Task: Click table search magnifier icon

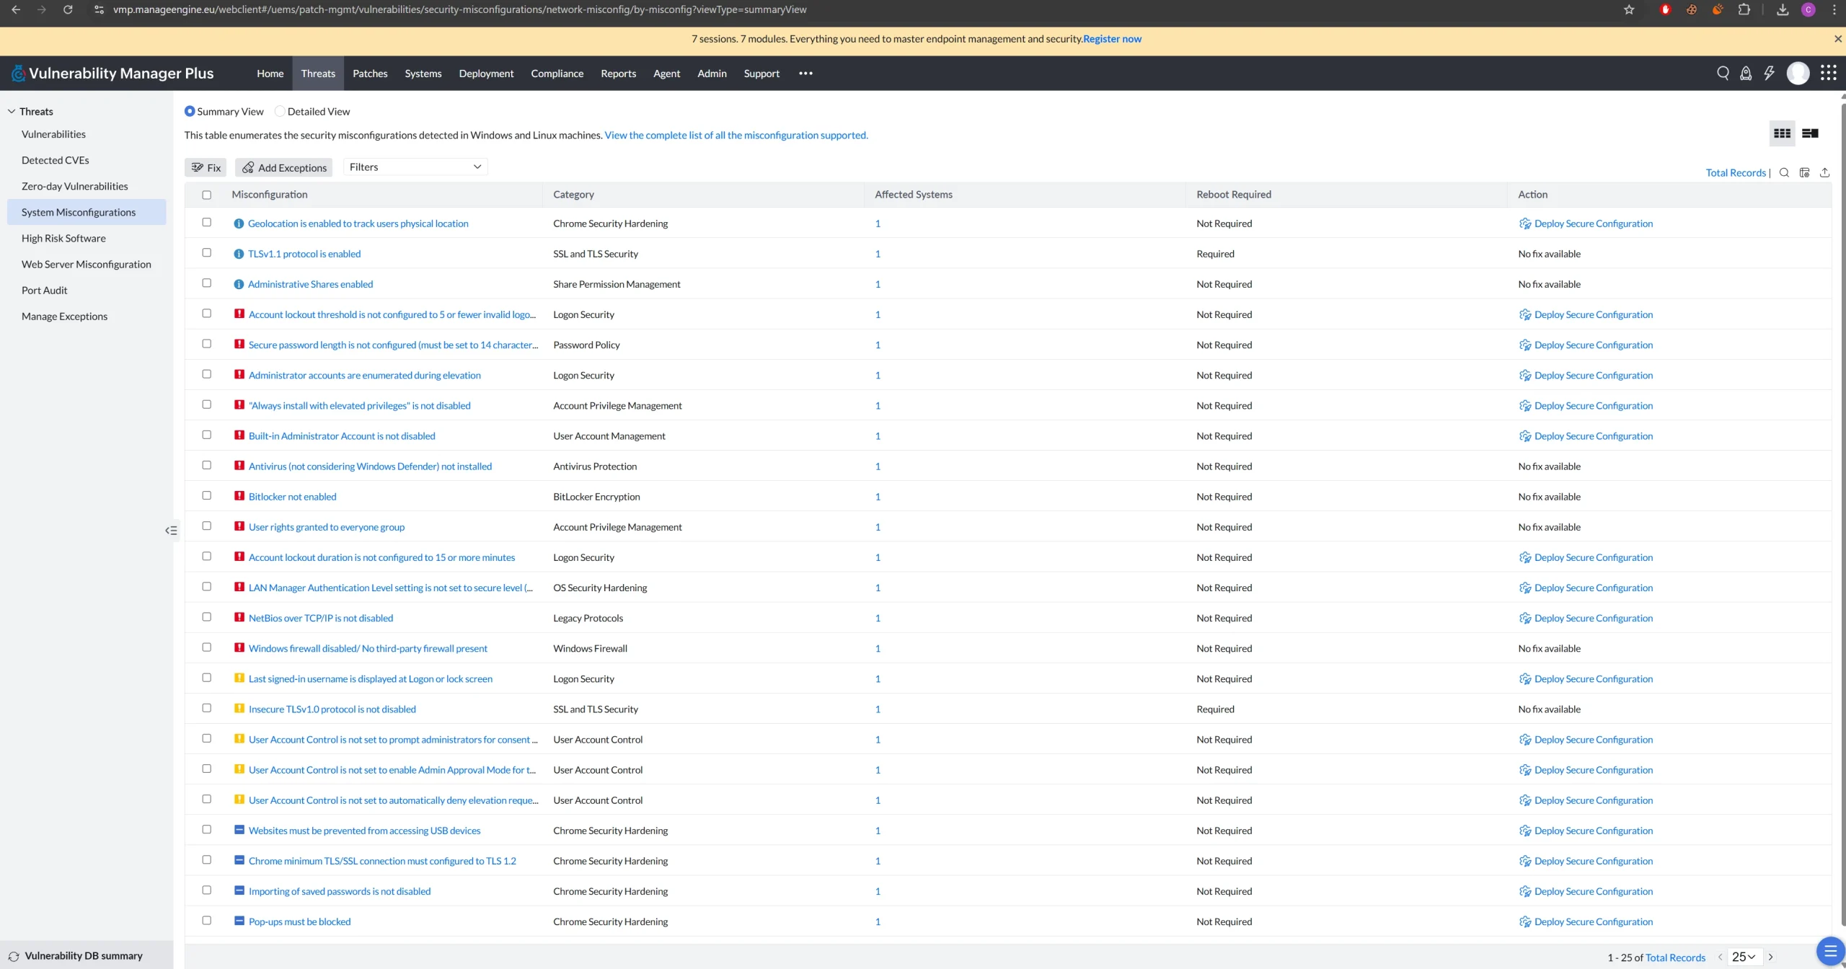Action: point(1784,172)
